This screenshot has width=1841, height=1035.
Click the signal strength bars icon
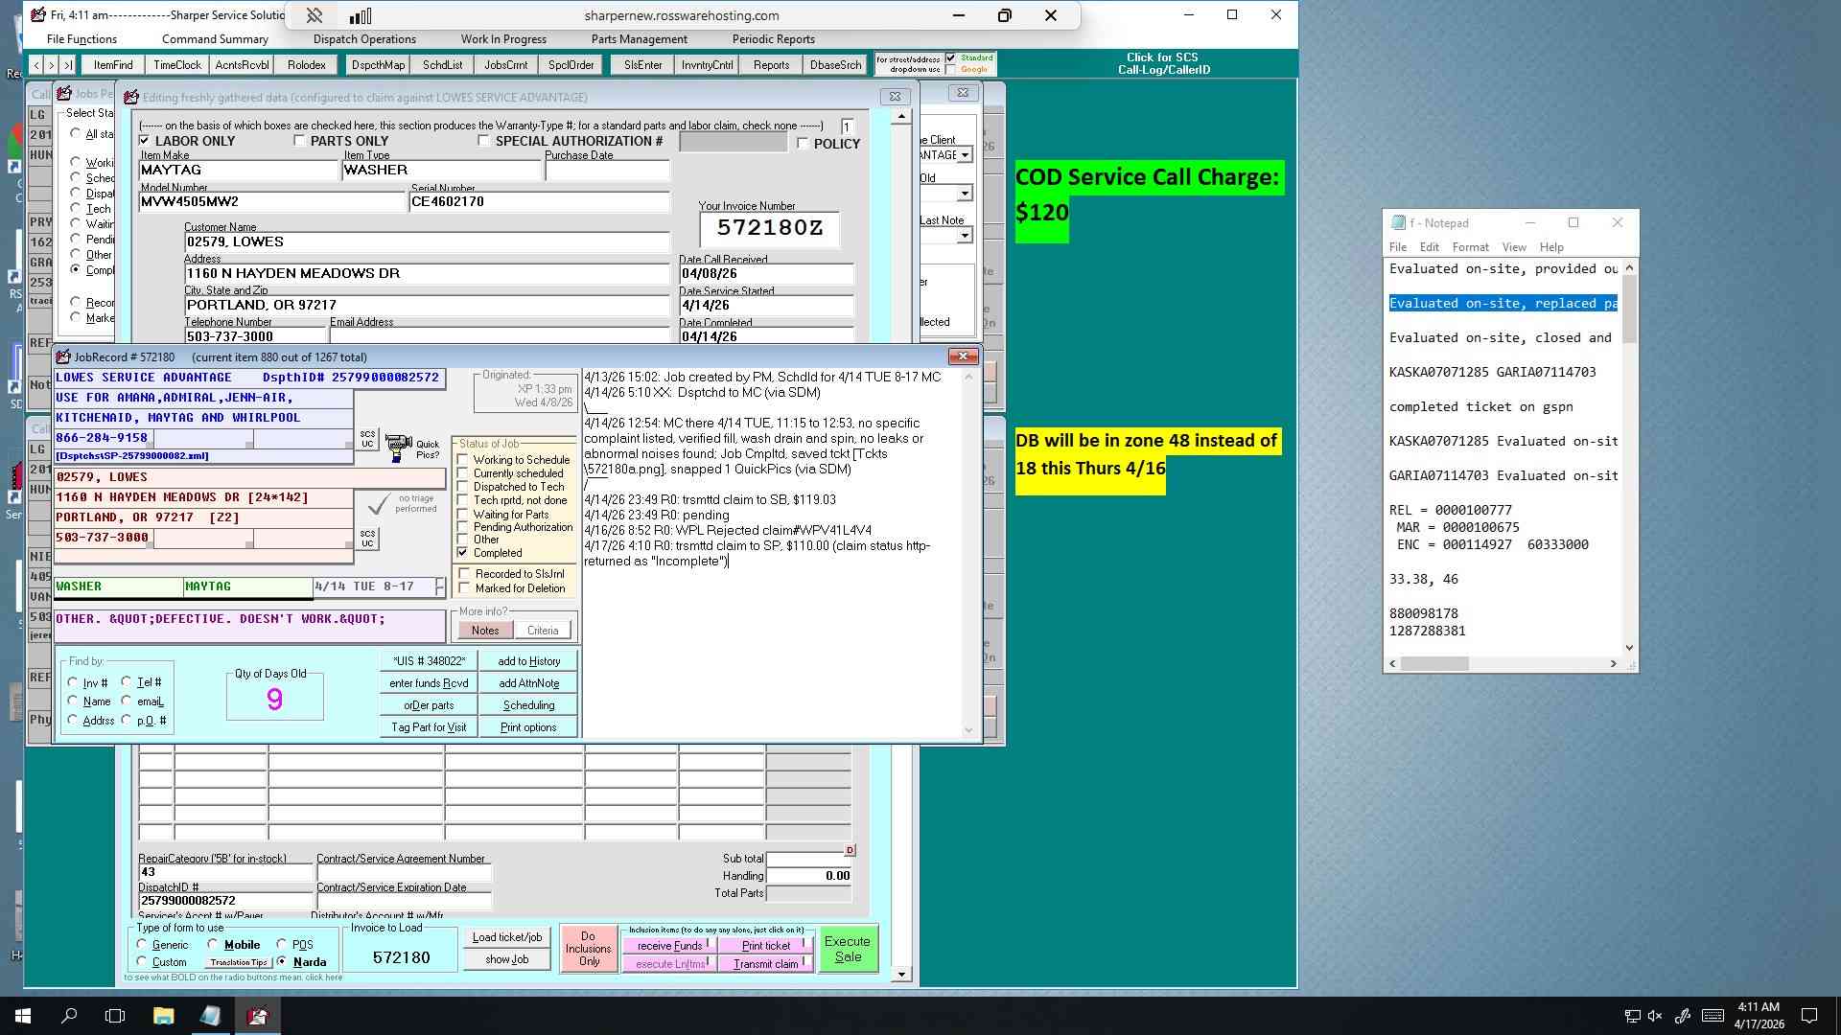(361, 15)
